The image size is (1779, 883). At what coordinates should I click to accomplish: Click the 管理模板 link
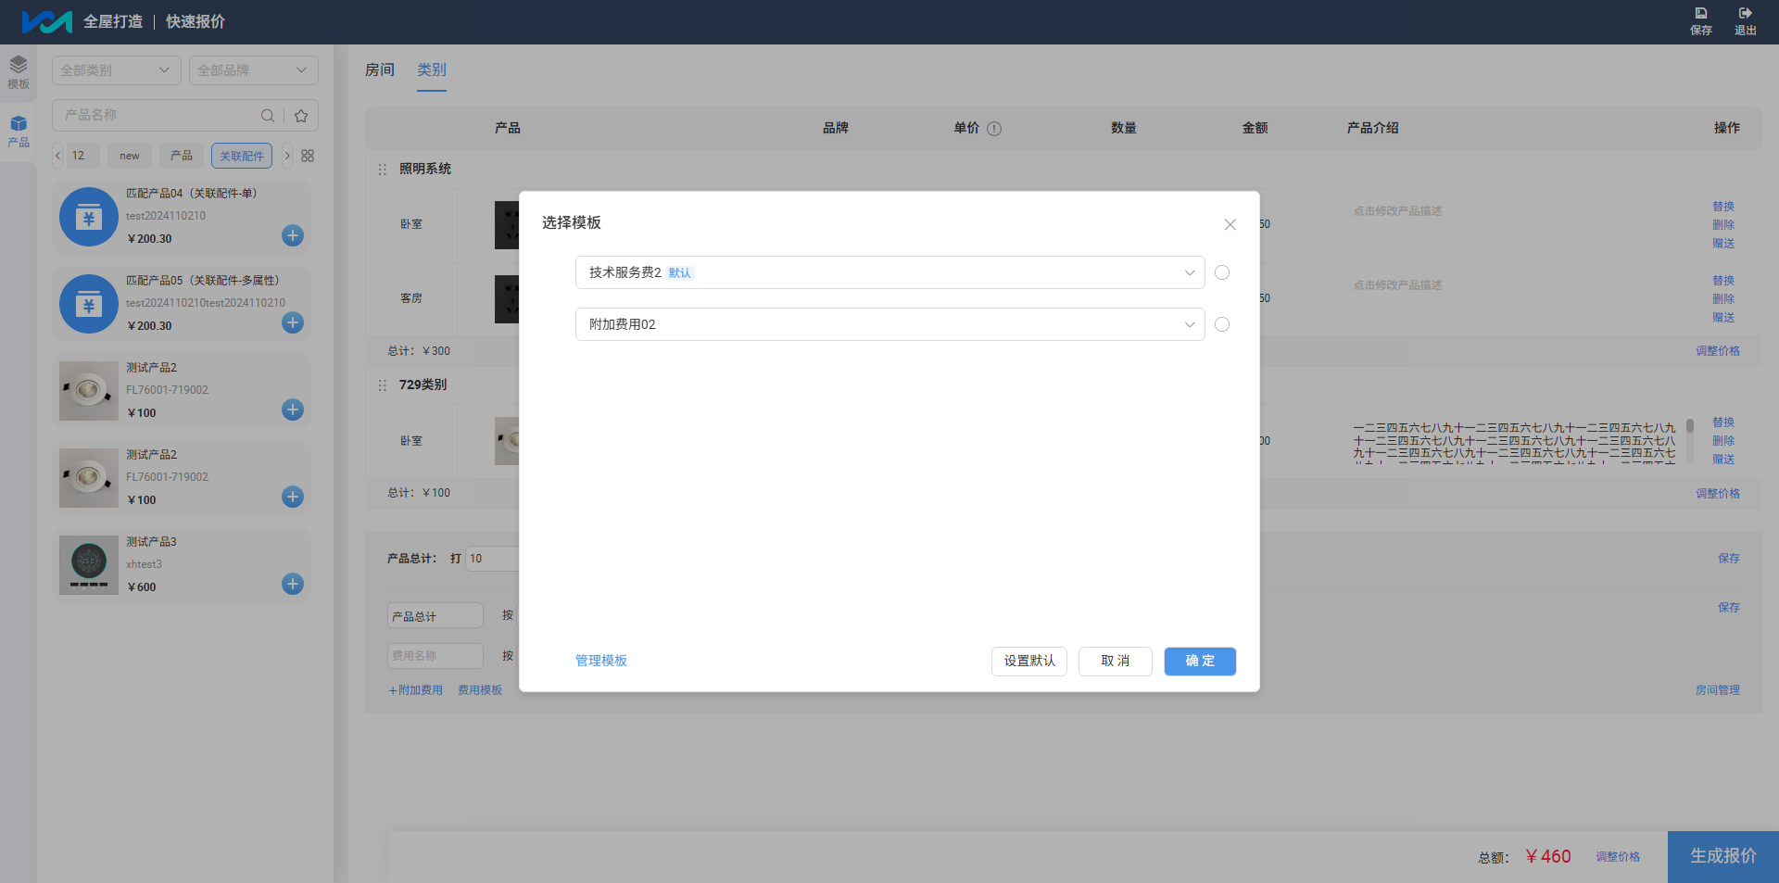[x=601, y=661]
